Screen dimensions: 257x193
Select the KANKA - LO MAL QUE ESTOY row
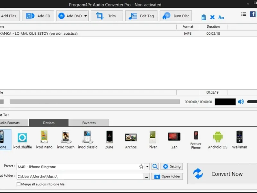click(128, 33)
